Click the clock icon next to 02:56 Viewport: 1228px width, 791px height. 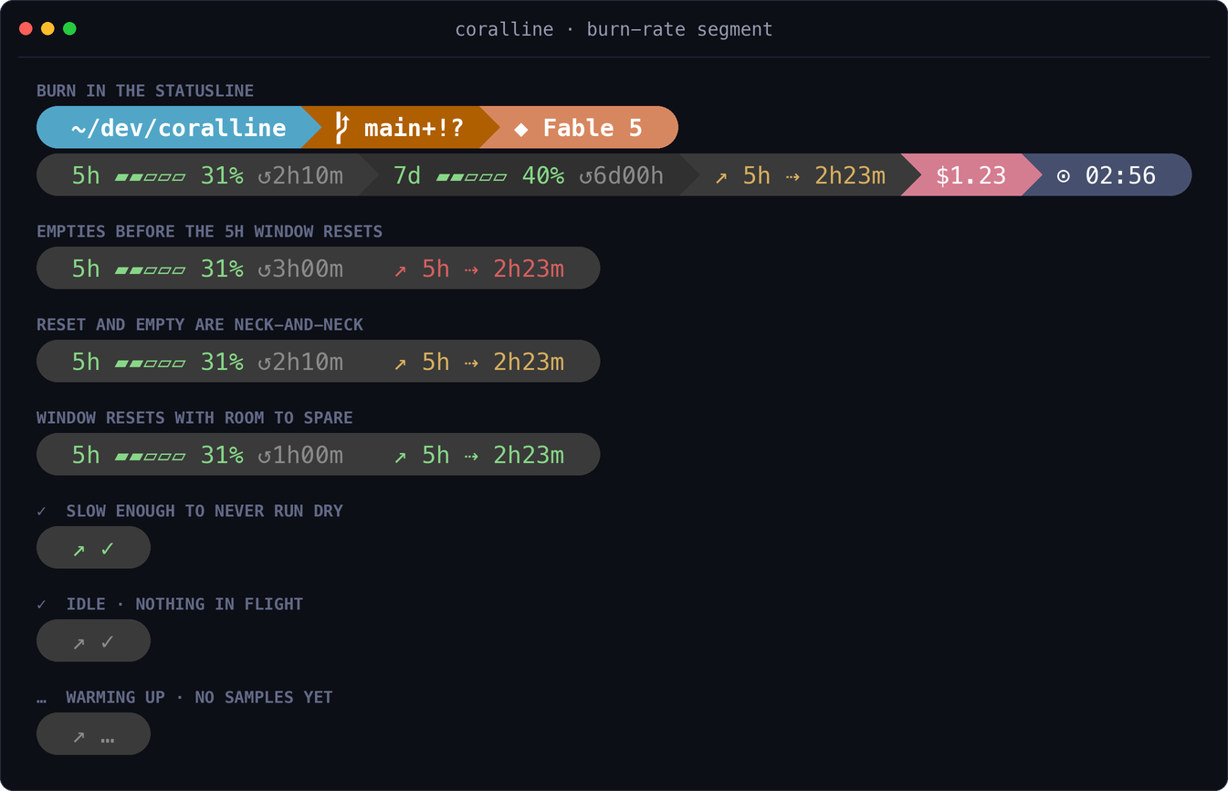(1064, 175)
